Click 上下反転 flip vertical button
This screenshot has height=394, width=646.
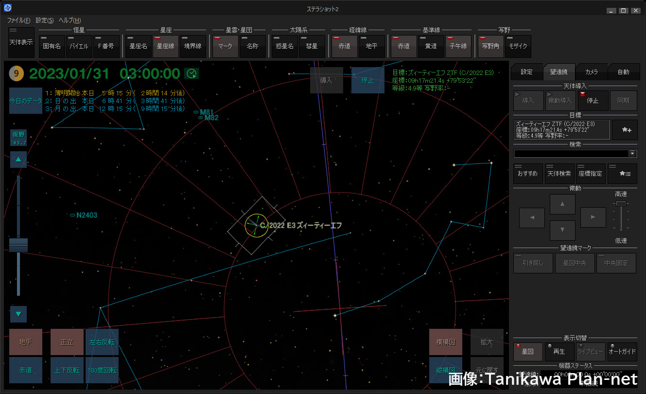click(67, 370)
